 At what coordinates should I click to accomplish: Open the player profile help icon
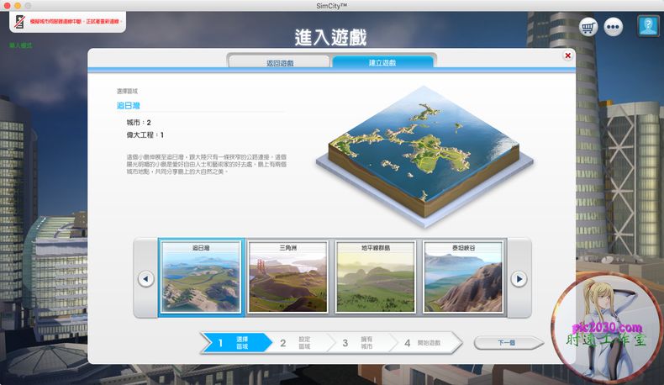(x=648, y=26)
